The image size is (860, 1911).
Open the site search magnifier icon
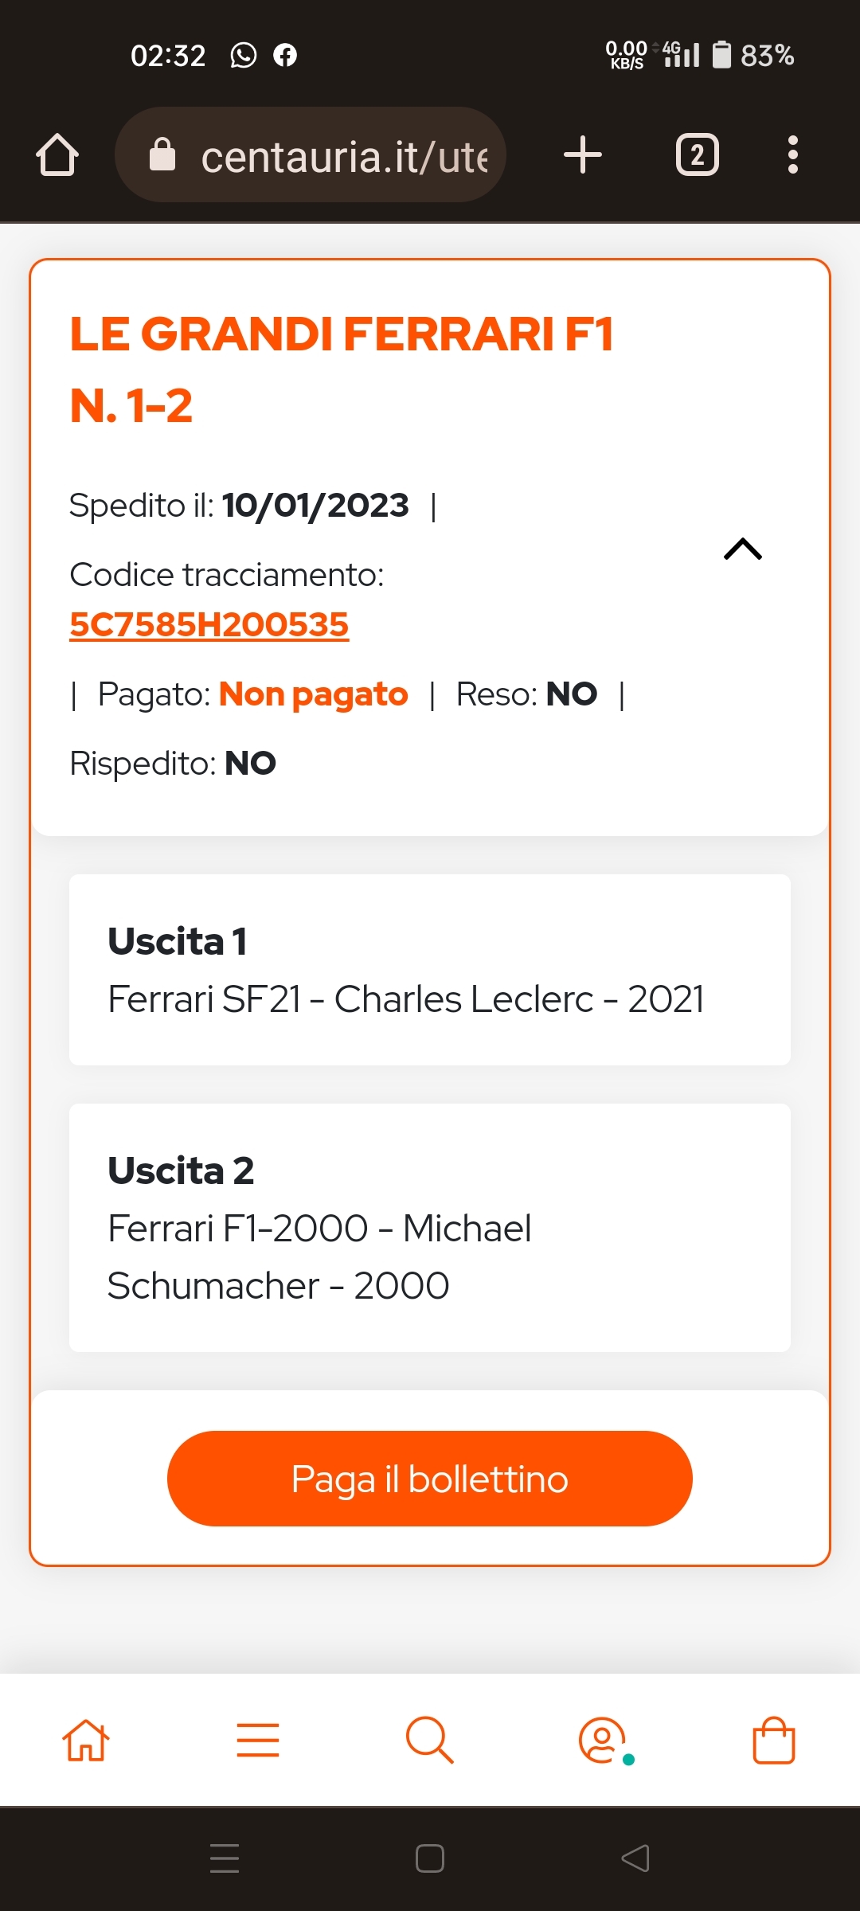click(x=430, y=1740)
